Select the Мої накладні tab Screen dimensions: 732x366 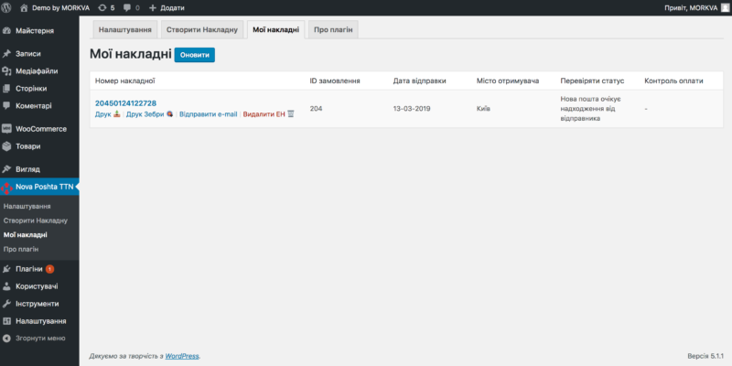point(276,30)
